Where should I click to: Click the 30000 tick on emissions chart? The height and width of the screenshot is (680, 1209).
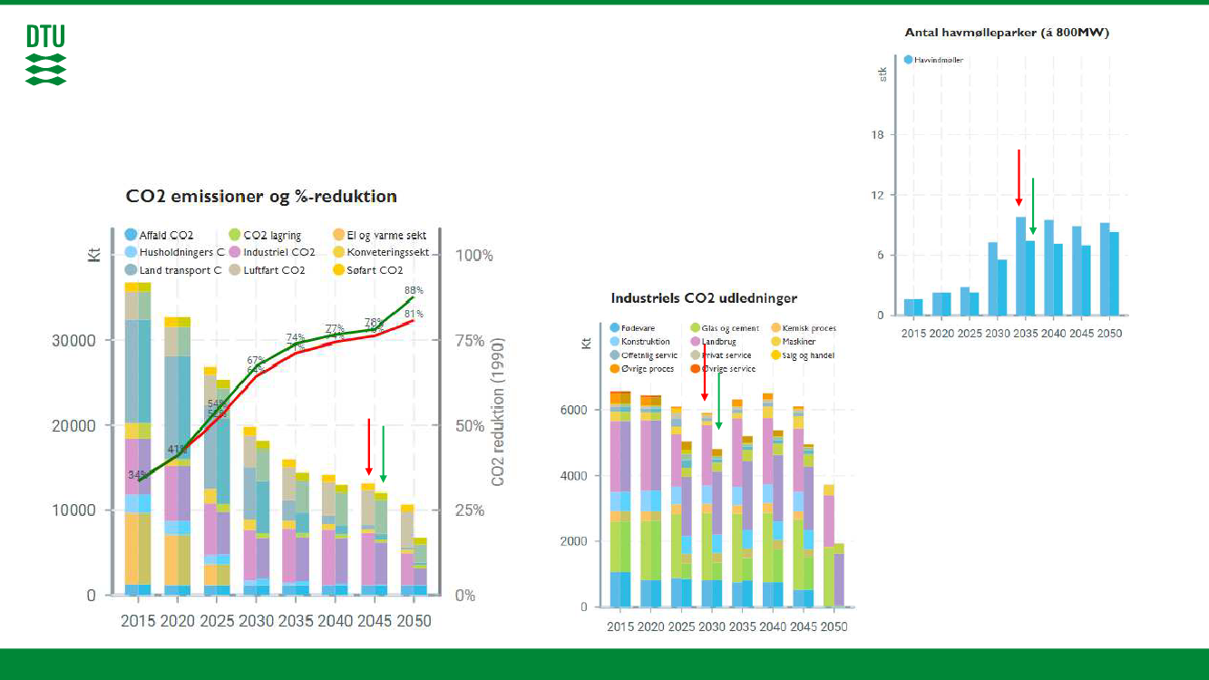(72, 341)
